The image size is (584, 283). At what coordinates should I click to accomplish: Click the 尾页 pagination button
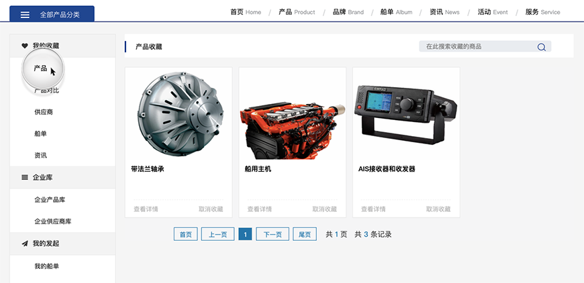[x=305, y=234]
